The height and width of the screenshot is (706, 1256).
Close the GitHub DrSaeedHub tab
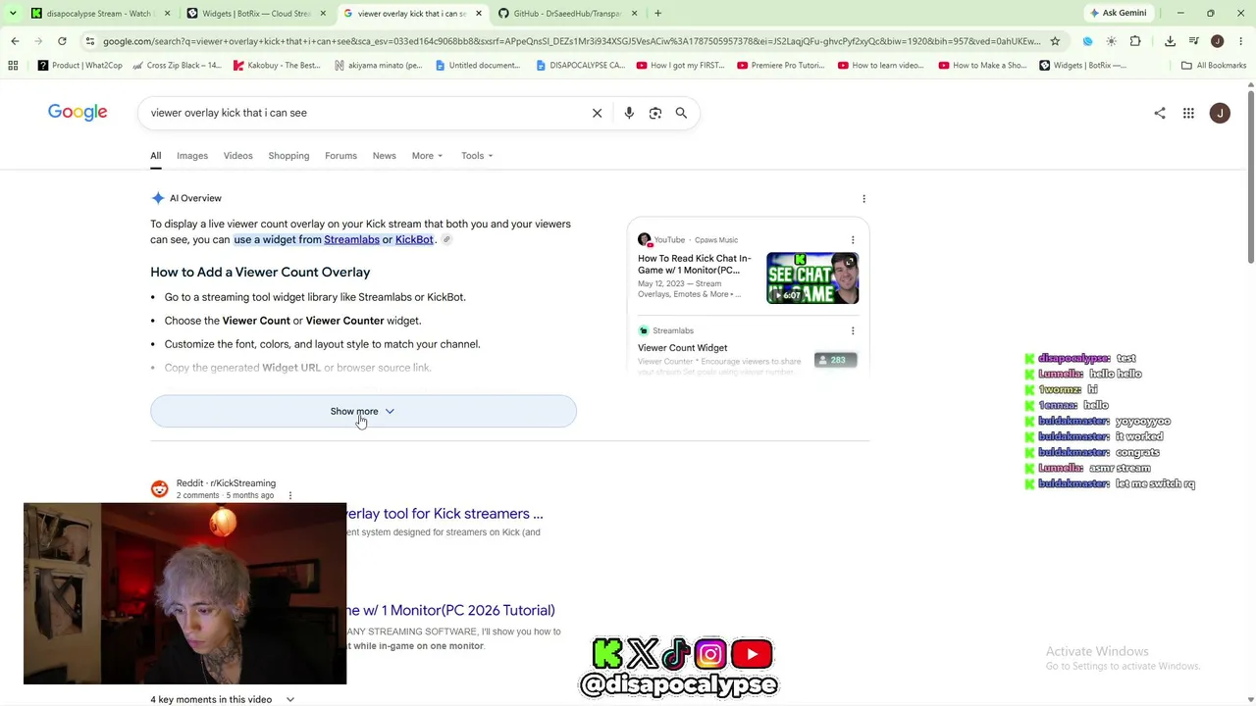[634, 14]
